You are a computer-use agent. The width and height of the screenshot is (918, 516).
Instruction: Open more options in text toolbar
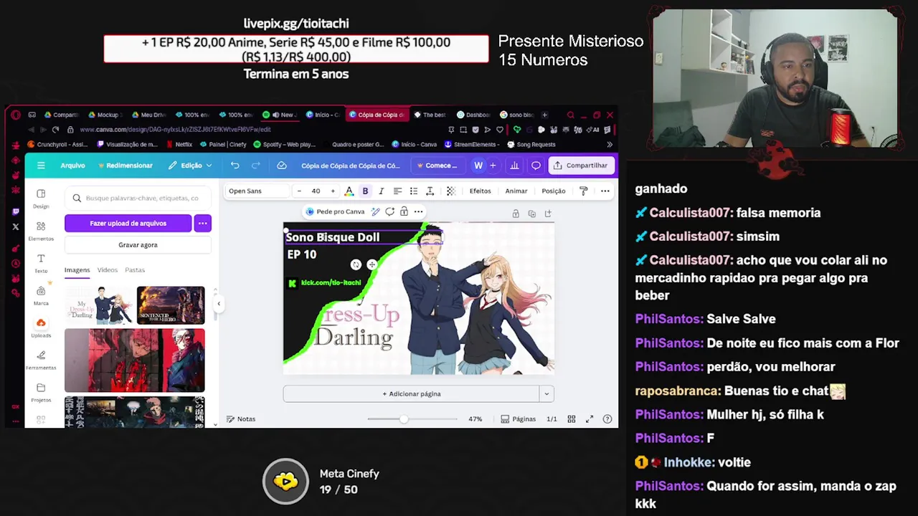pos(605,191)
